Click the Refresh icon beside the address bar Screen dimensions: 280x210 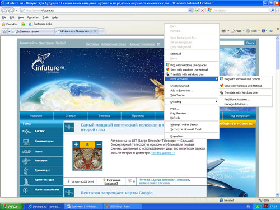(196, 10)
